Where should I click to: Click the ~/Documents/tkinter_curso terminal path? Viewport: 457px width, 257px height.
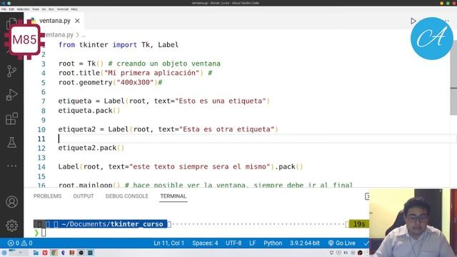[x=113, y=224]
